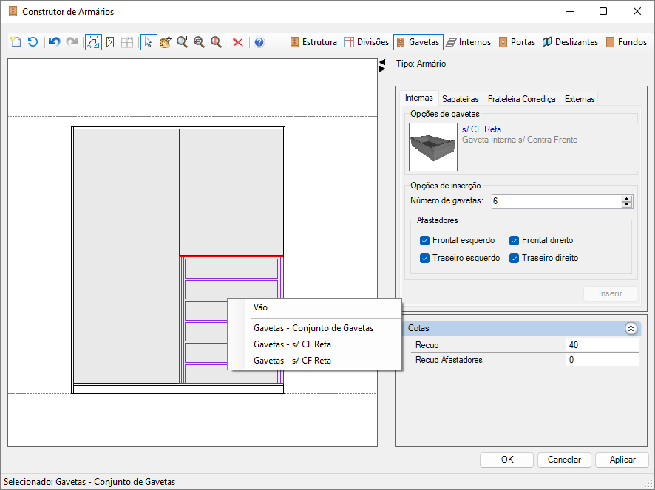This screenshot has height=490, width=655.
Task: Select the upper right cabinet compartment
Action: click(x=231, y=191)
